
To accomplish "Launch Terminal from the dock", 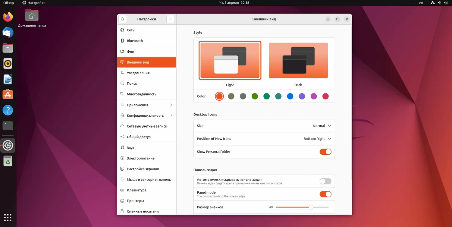I will point(8,126).
